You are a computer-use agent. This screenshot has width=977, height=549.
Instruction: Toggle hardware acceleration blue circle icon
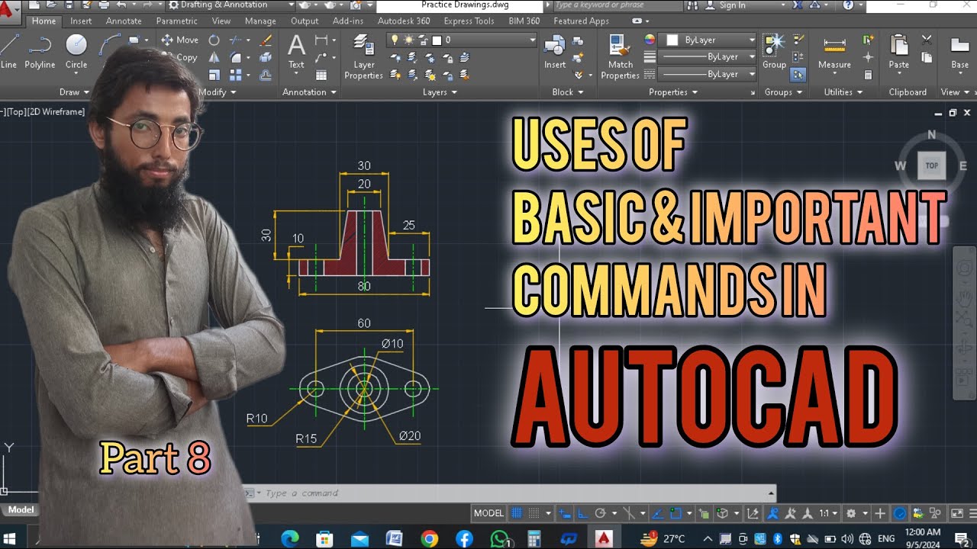(900, 513)
